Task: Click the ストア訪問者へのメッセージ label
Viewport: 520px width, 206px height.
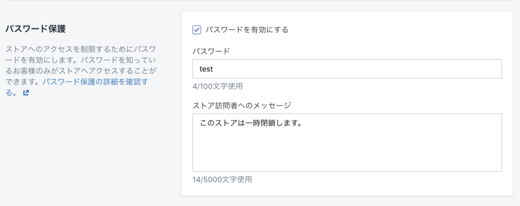Action: coord(242,105)
